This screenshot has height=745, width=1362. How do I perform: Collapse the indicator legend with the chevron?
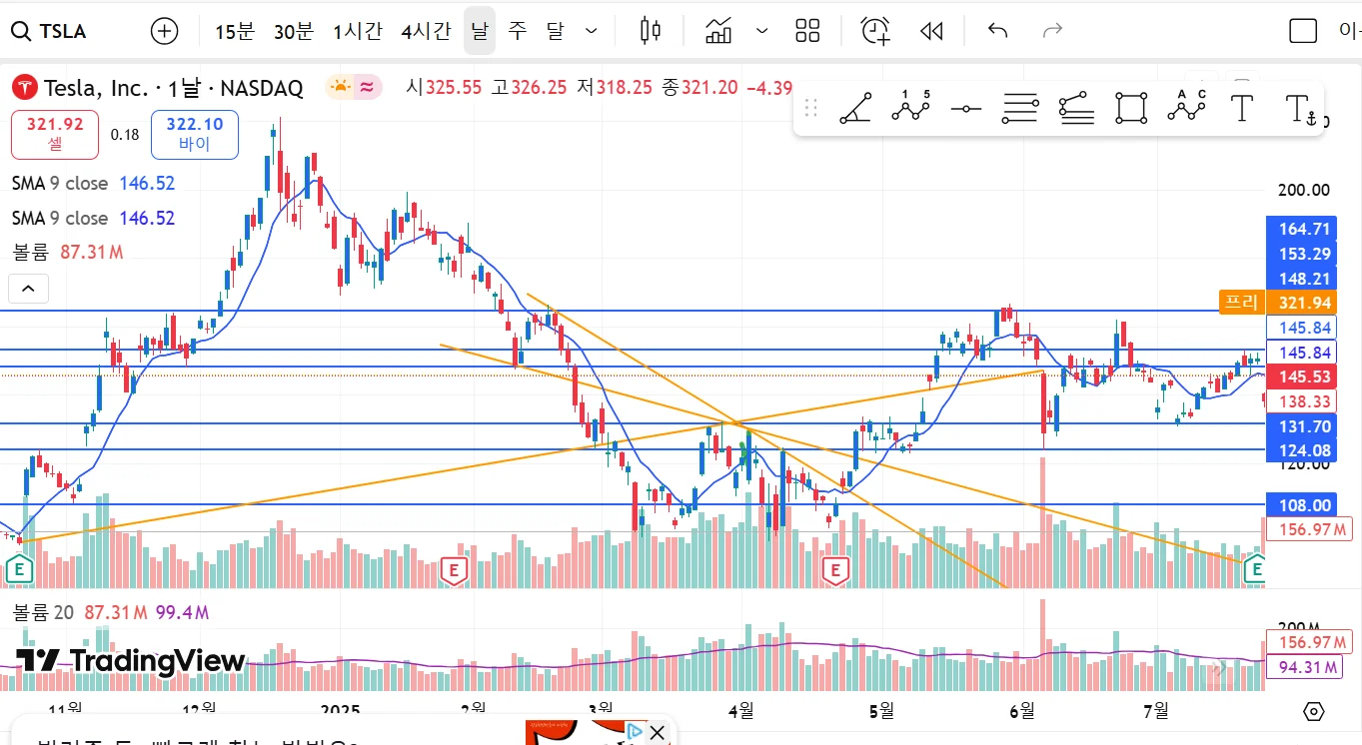pyautogui.click(x=28, y=290)
